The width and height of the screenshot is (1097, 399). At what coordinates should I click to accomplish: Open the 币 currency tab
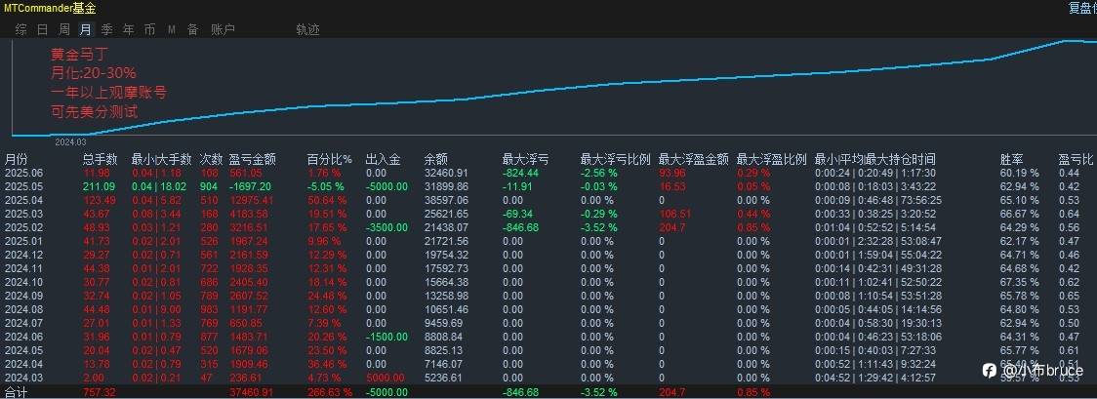pyautogui.click(x=149, y=29)
